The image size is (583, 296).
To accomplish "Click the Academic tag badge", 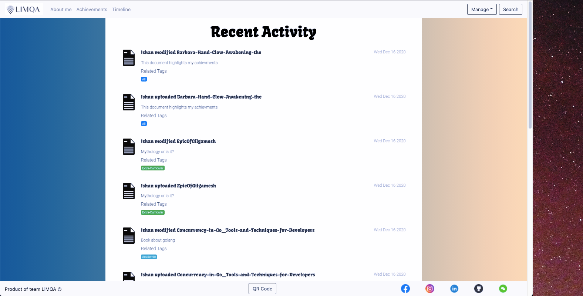I will coord(149,257).
